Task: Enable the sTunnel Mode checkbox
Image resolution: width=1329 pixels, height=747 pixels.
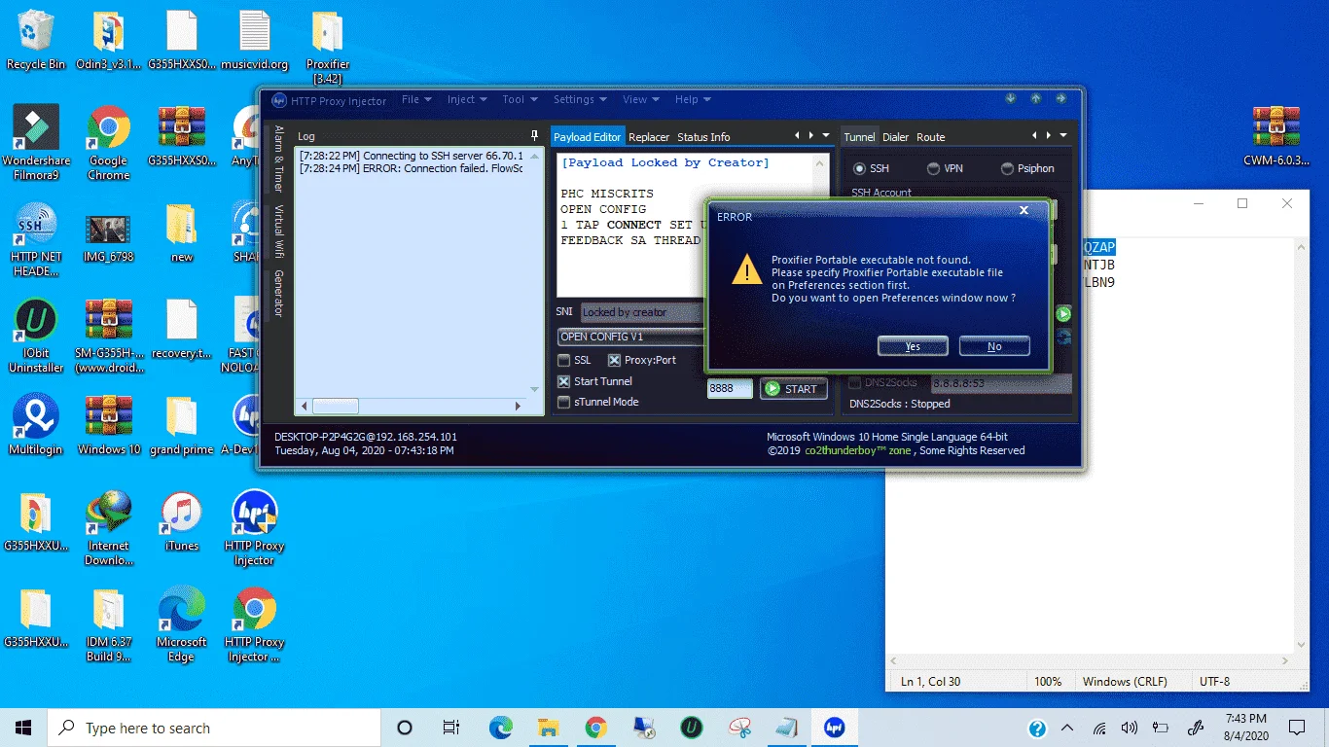Action: coord(563,402)
